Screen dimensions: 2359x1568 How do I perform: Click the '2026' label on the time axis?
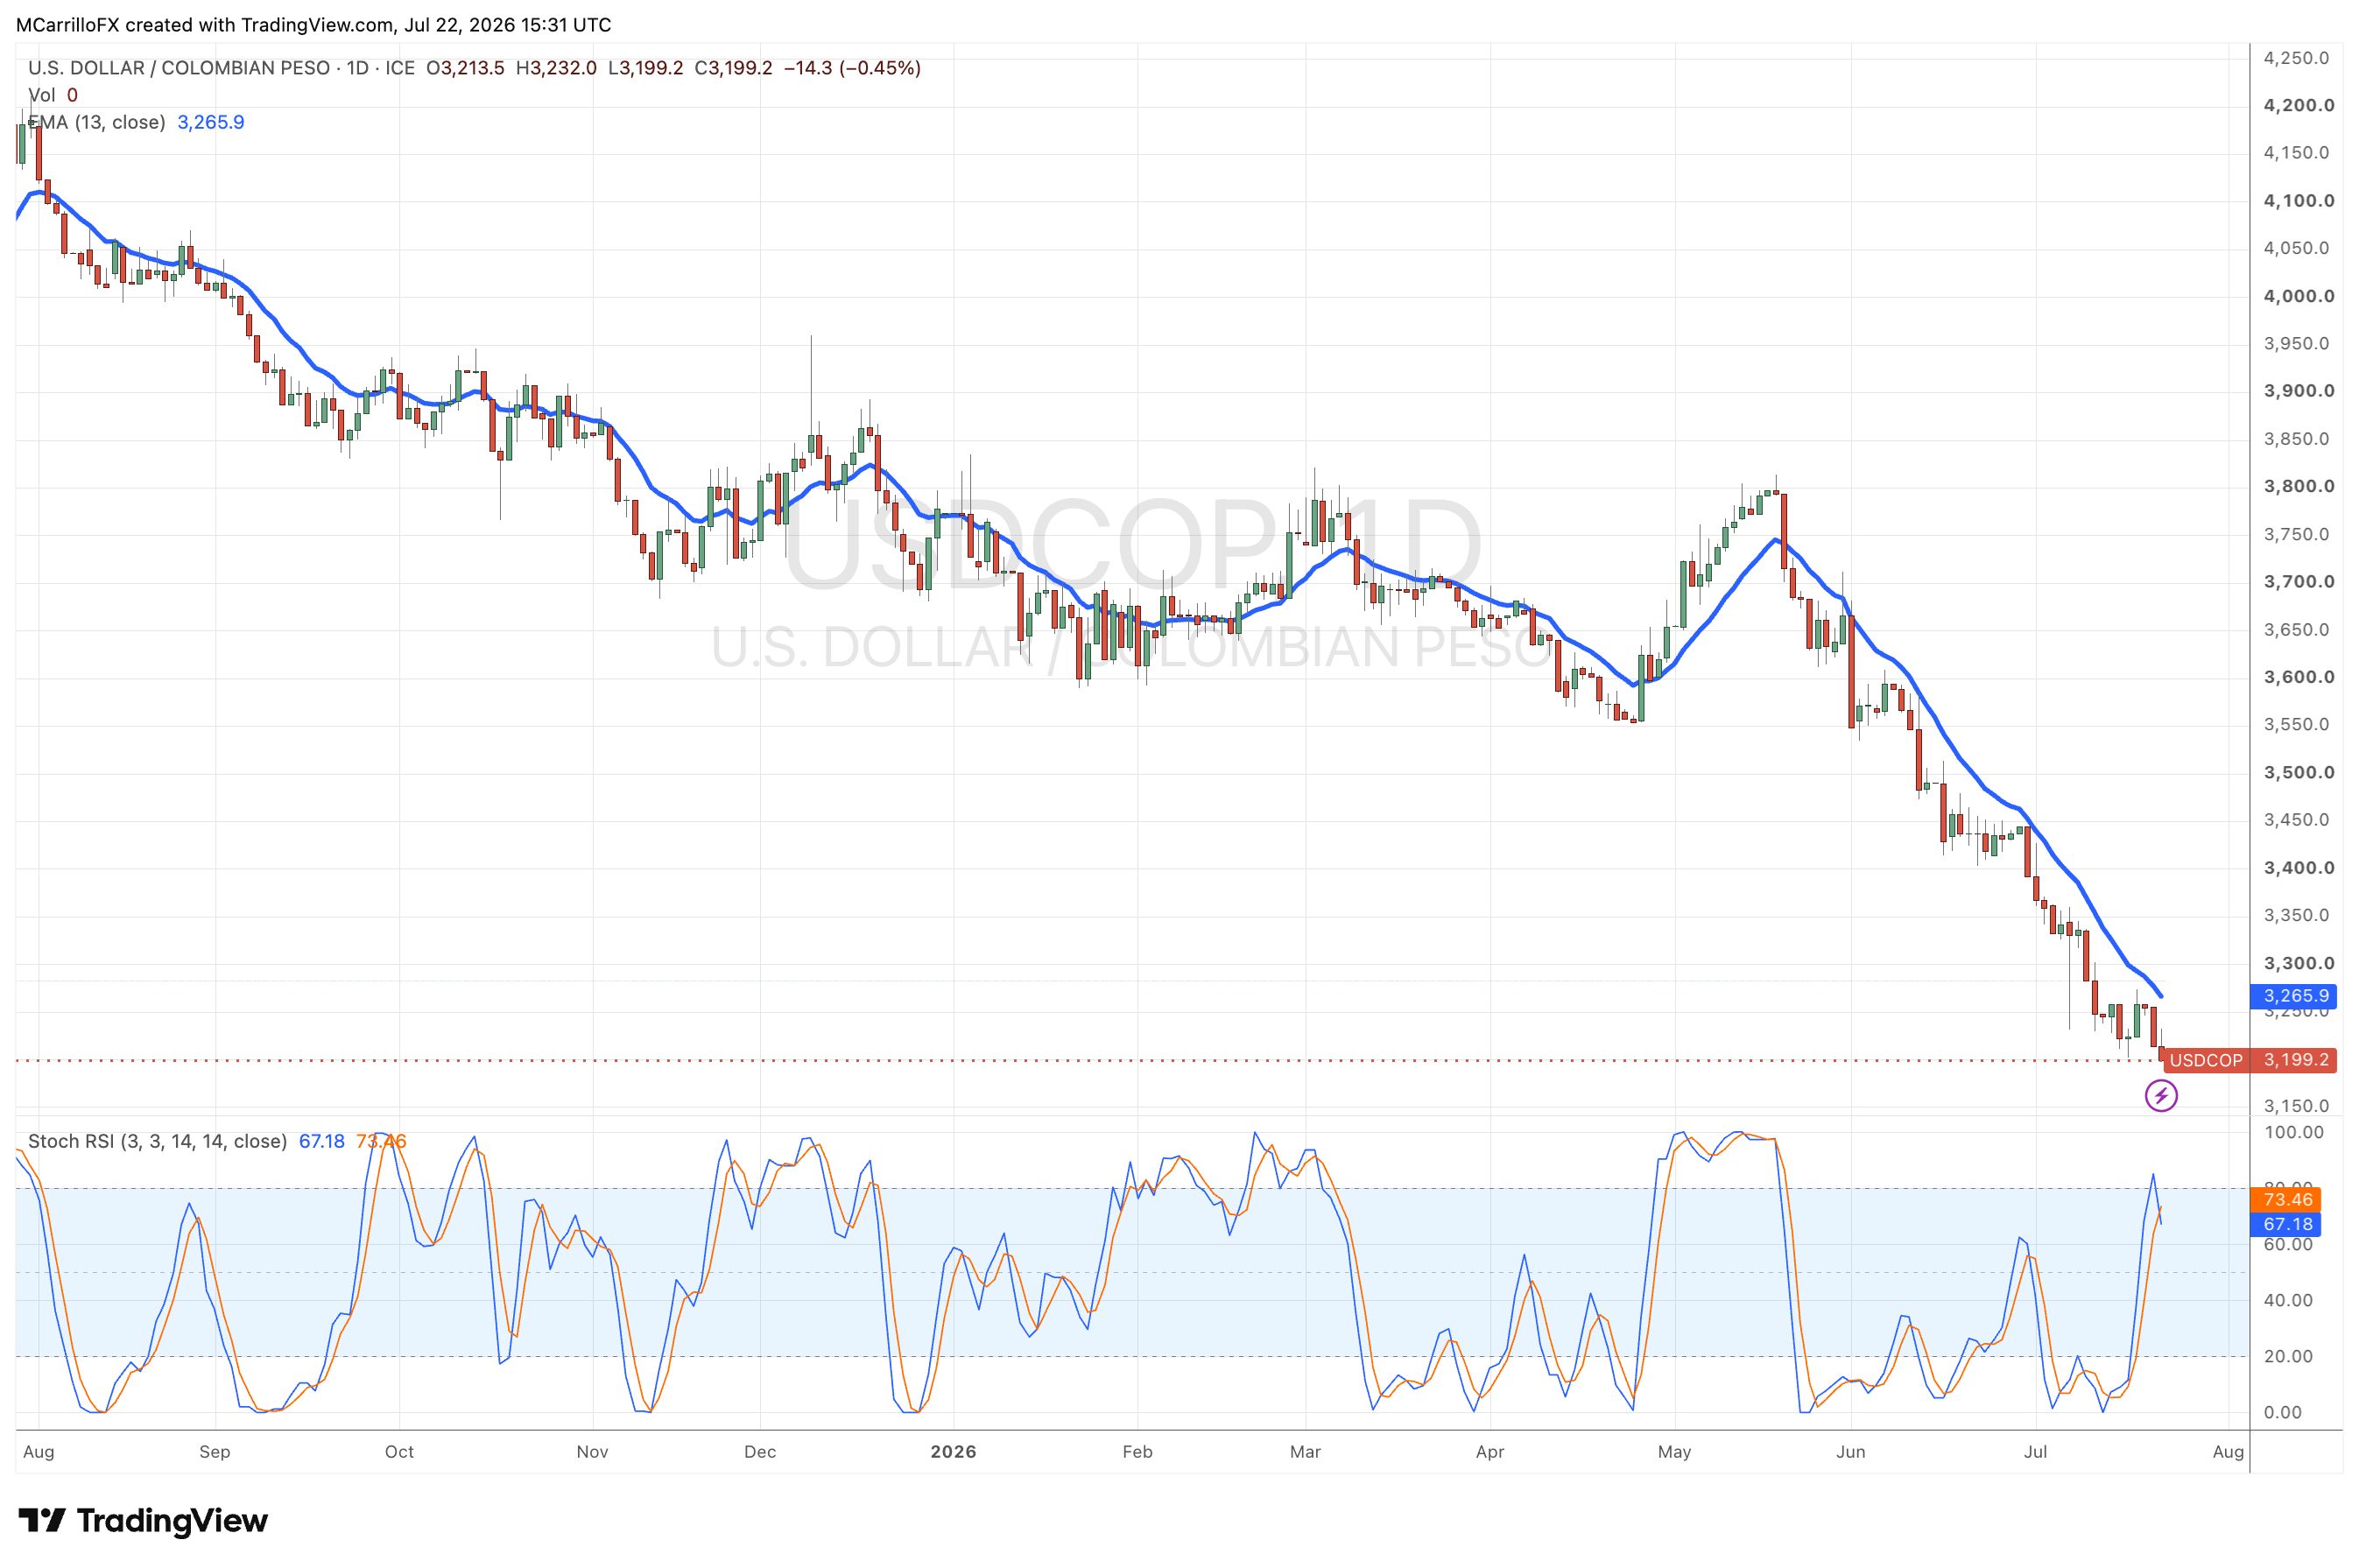pos(953,1452)
